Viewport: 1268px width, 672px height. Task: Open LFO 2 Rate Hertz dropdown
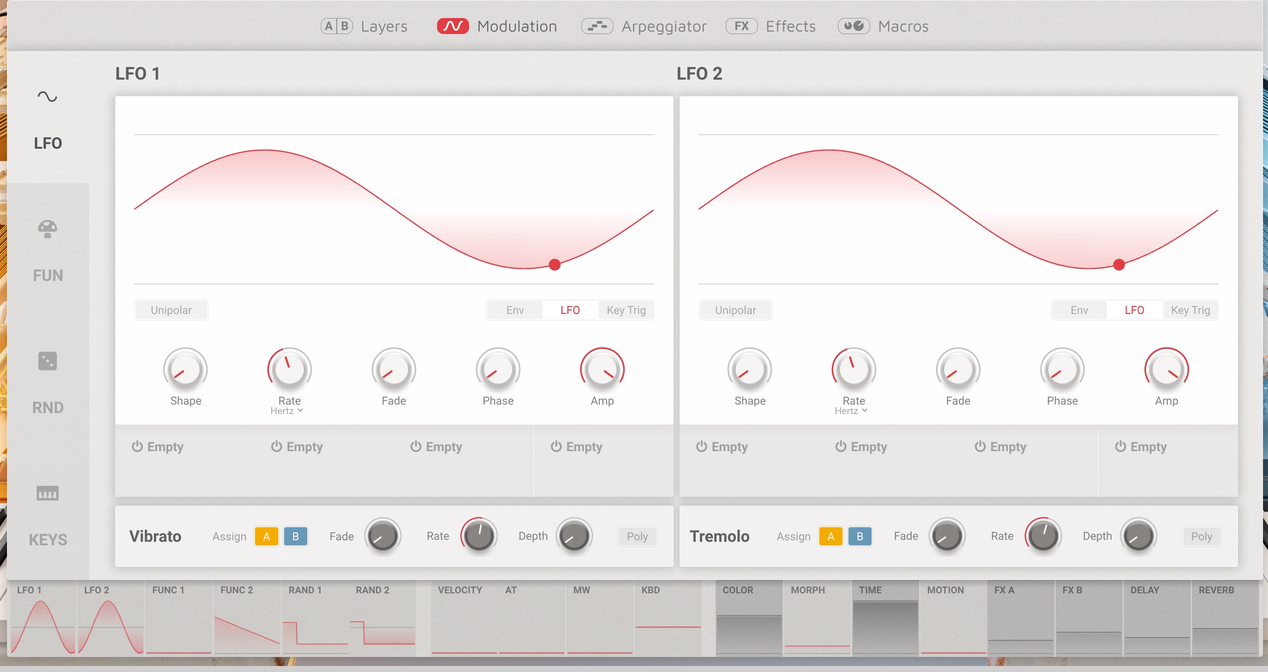852,411
